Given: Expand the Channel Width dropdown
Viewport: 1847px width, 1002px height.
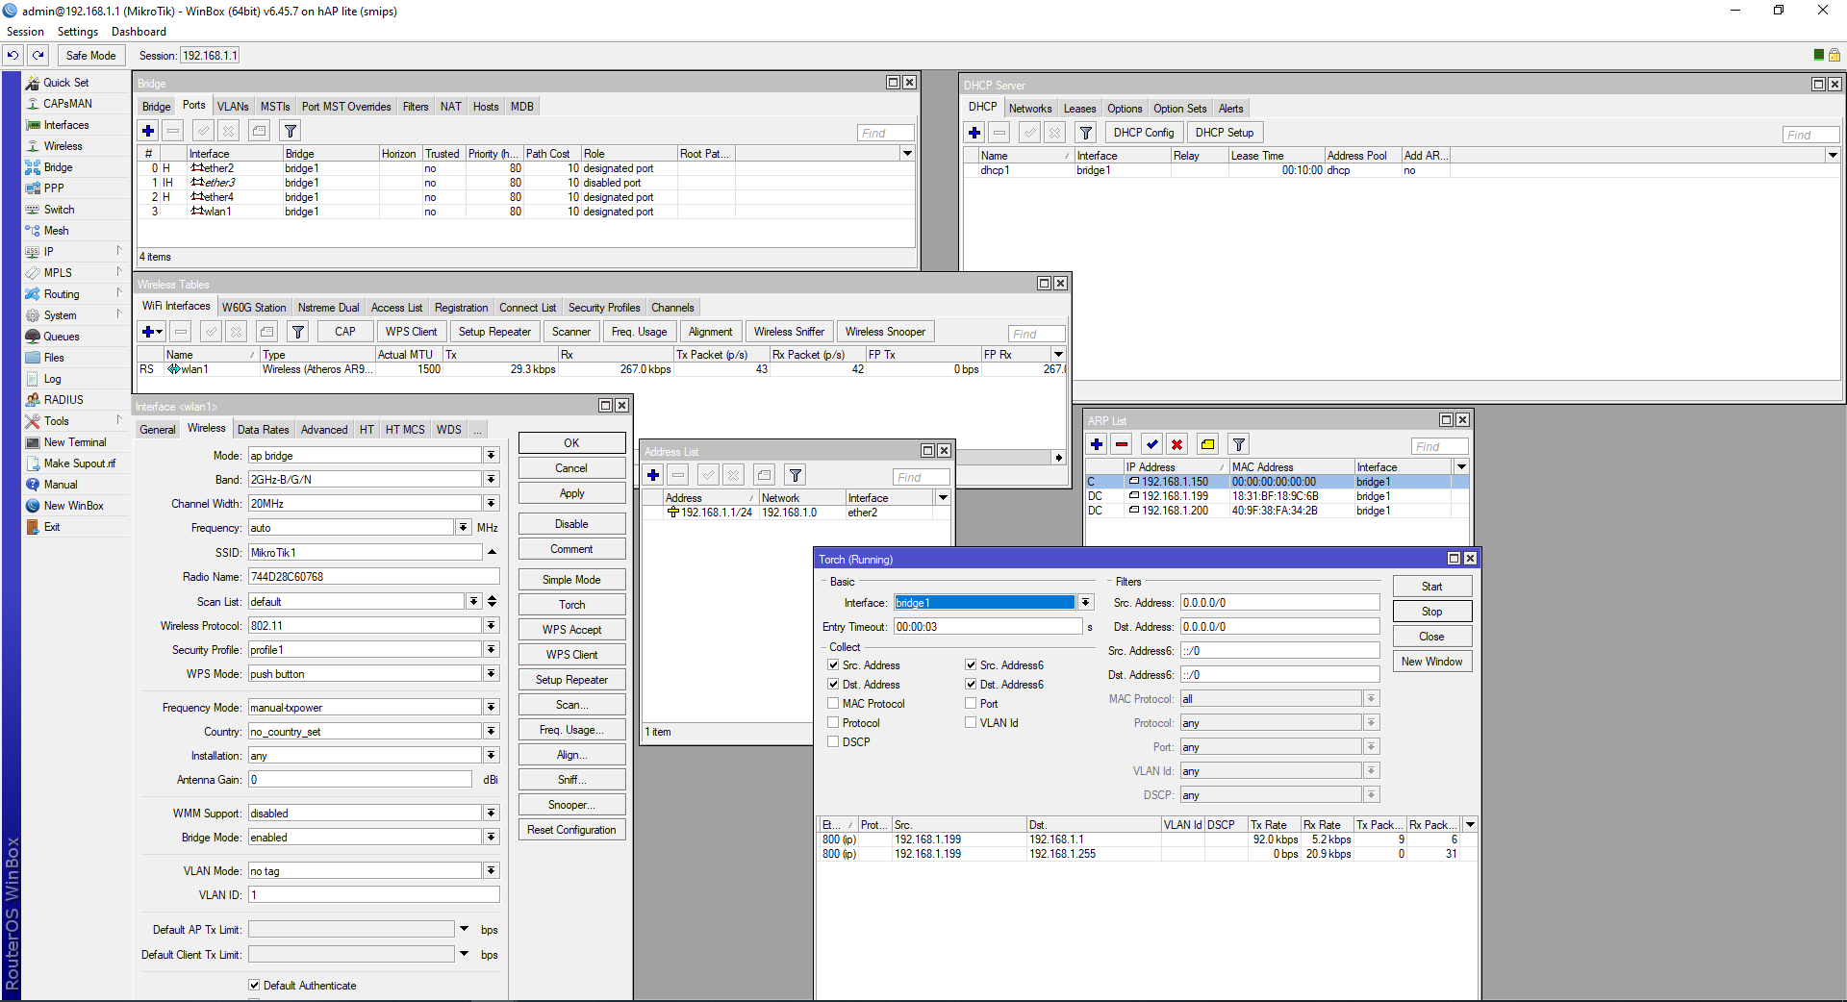Looking at the screenshot, I should (491, 504).
